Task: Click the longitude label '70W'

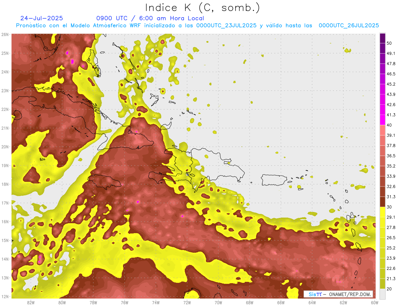Action: (x=218, y=303)
